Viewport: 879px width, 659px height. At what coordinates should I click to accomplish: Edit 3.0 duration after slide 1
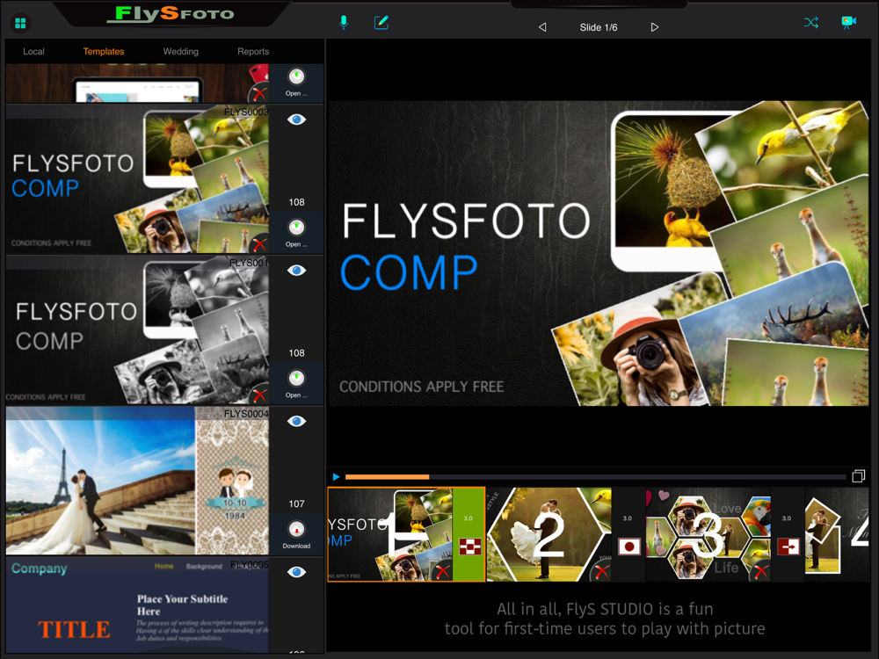click(469, 518)
